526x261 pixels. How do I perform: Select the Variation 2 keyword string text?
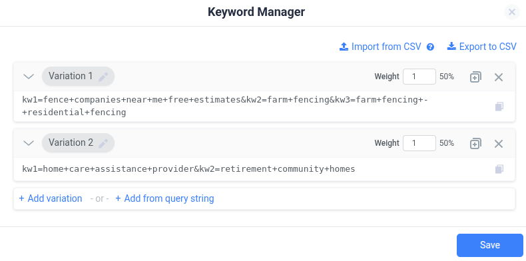pyautogui.click(x=188, y=168)
